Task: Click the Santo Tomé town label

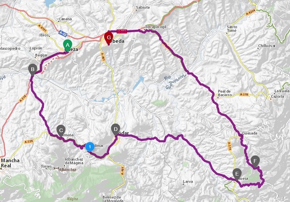Action: (232, 29)
